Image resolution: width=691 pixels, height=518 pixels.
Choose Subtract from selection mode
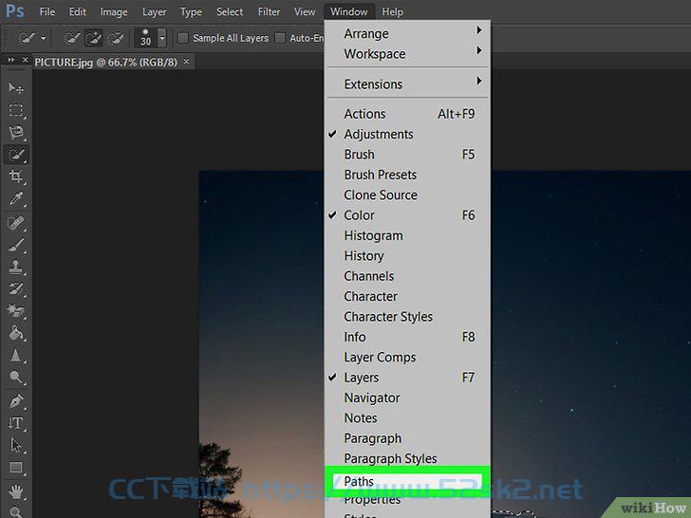116,38
